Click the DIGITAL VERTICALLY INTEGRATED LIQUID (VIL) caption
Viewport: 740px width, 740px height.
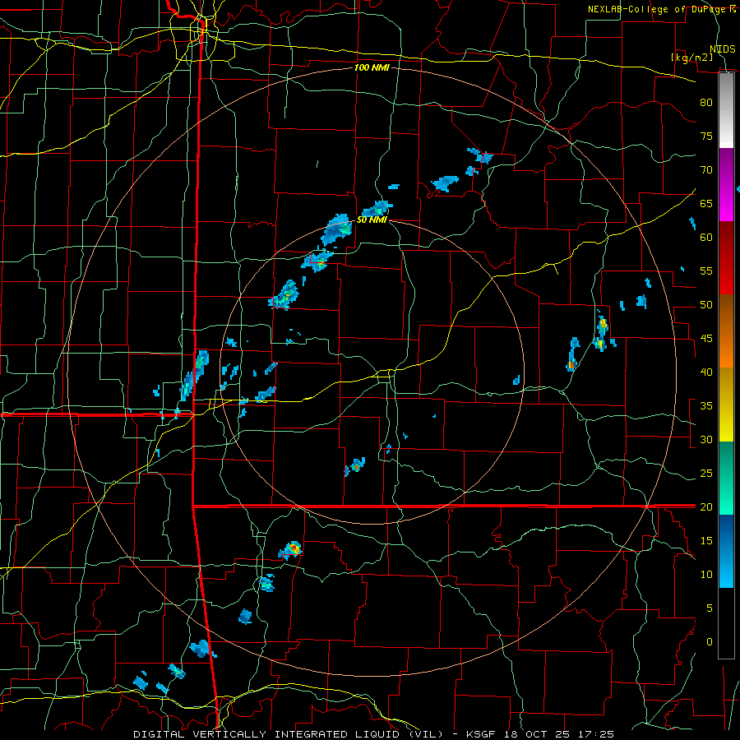coord(289,734)
